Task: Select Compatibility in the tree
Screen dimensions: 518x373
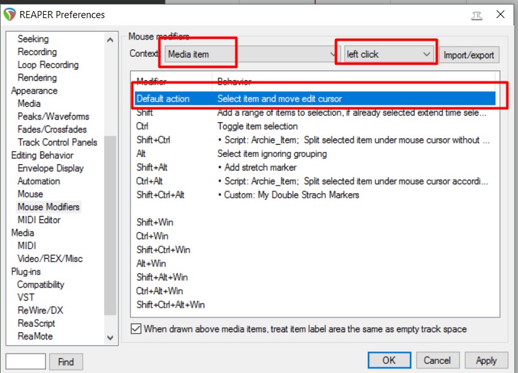Action: click(x=41, y=284)
